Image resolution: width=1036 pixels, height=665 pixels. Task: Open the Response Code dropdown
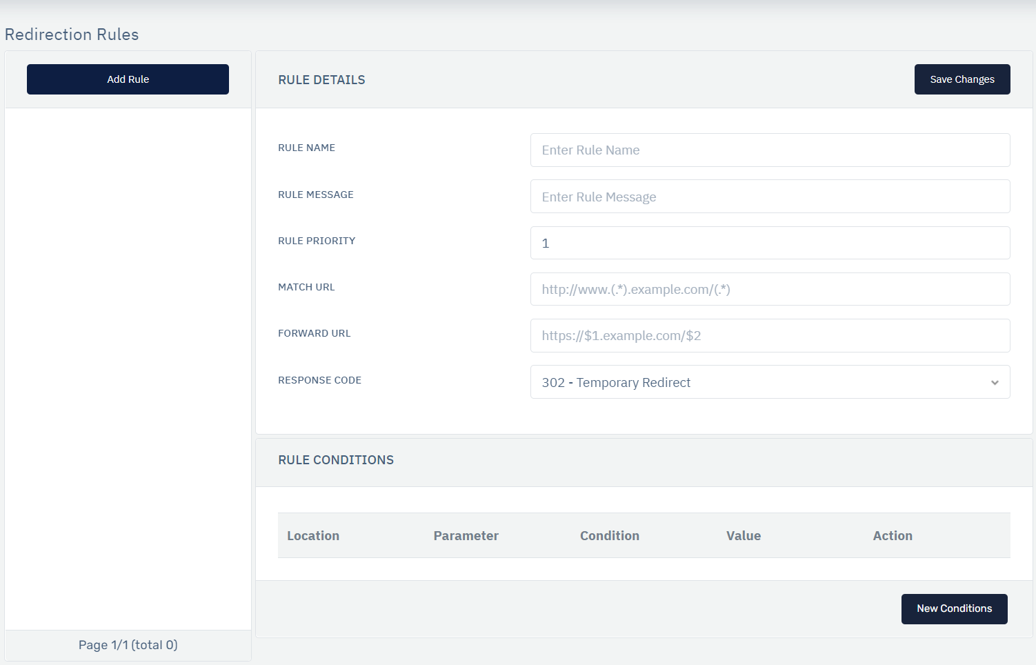(x=770, y=382)
